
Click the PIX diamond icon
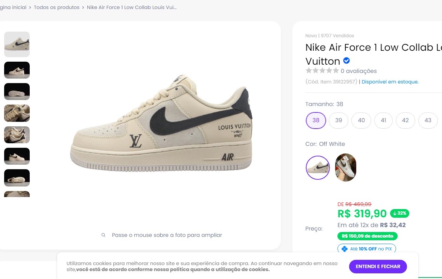click(344, 249)
